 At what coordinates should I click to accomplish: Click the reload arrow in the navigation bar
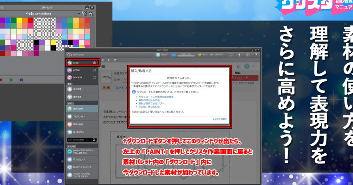click(115, 60)
